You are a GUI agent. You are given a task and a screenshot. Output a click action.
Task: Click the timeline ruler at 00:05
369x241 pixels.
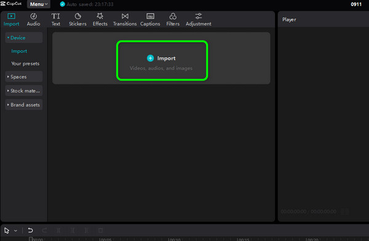point(105,239)
